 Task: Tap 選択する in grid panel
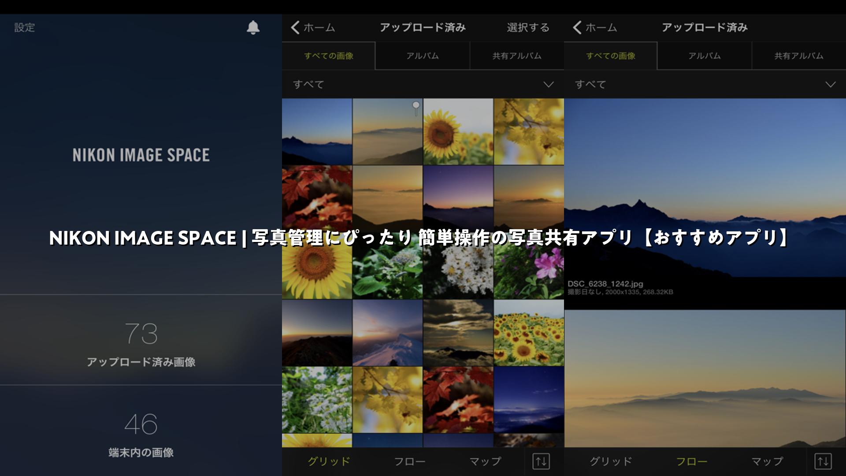coord(528,27)
